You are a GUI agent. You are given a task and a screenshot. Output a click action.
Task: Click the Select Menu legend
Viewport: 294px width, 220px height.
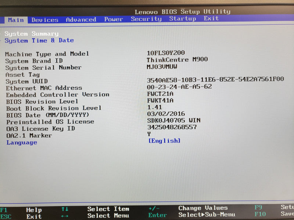point(108,216)
